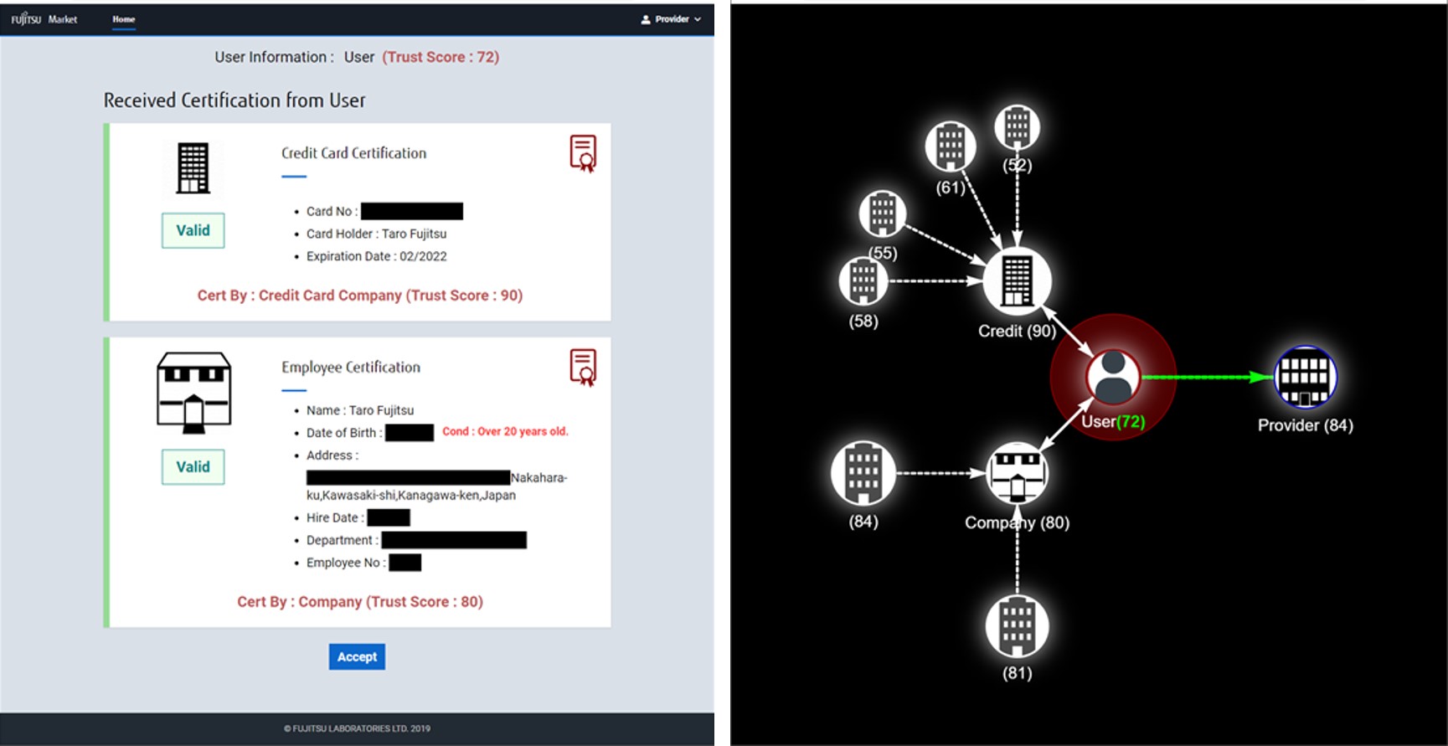Click the building node labeled (61)
Image resolution: width=1448 pixels, height=746 pixels.
[x=951, y=147]
